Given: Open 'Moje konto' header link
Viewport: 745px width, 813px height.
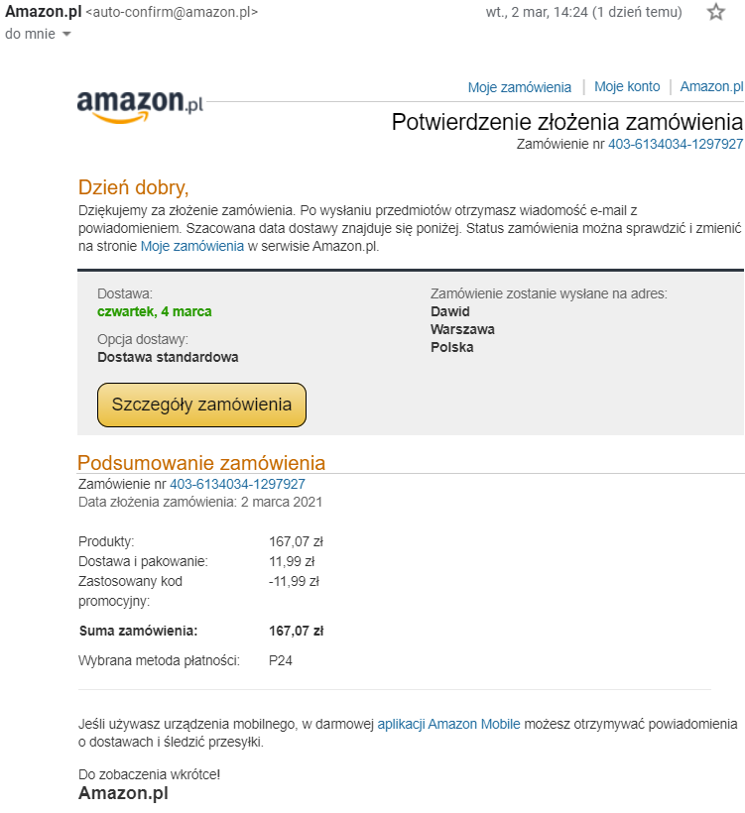Looking at the screenshot, I should (627, 86).
